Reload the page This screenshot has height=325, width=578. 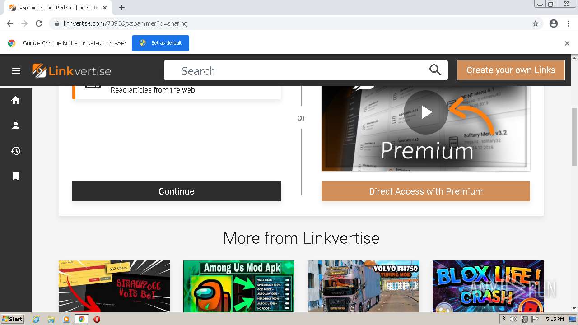click(x=39, y=23)
